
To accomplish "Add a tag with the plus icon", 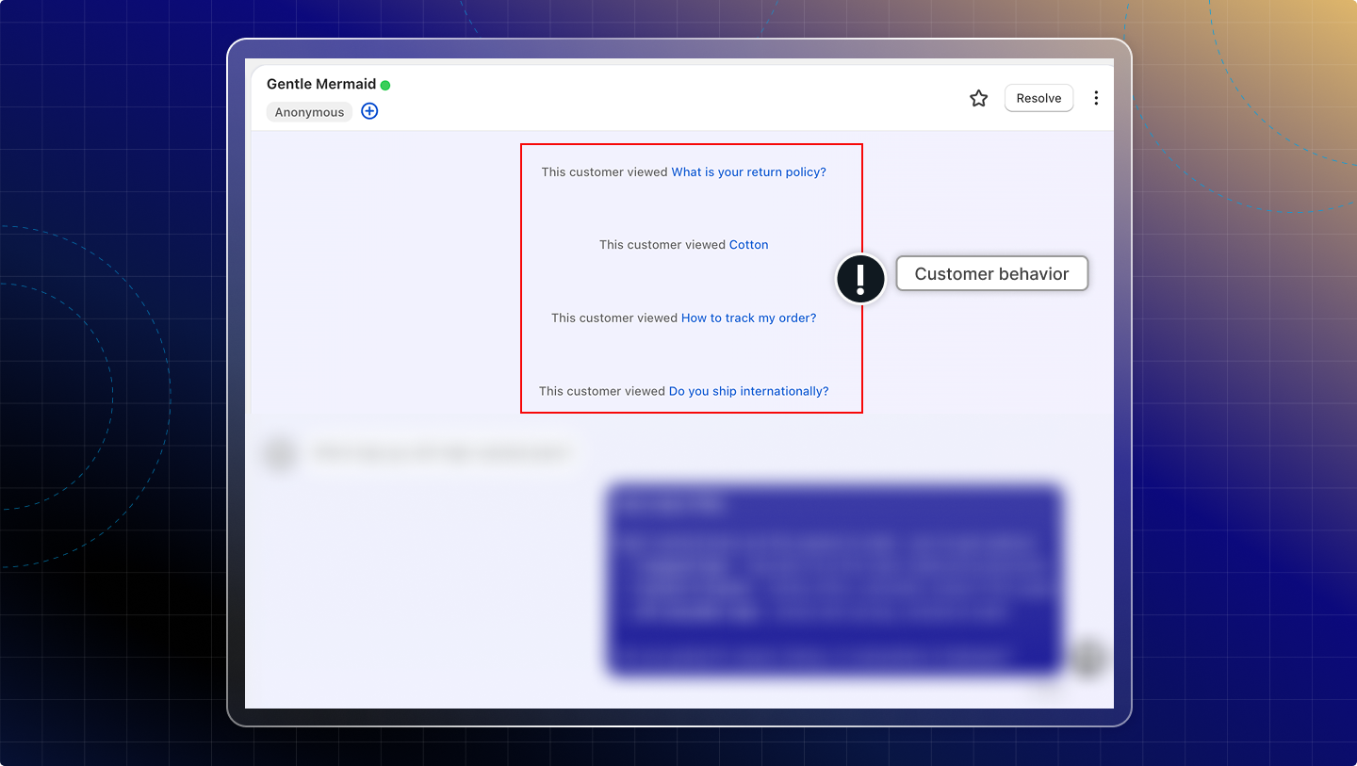I will click(x=369, y=111).
